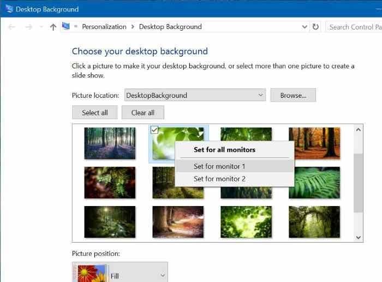
Task: Expand the Picture position Fill dropdown
Action: point(162,276)
